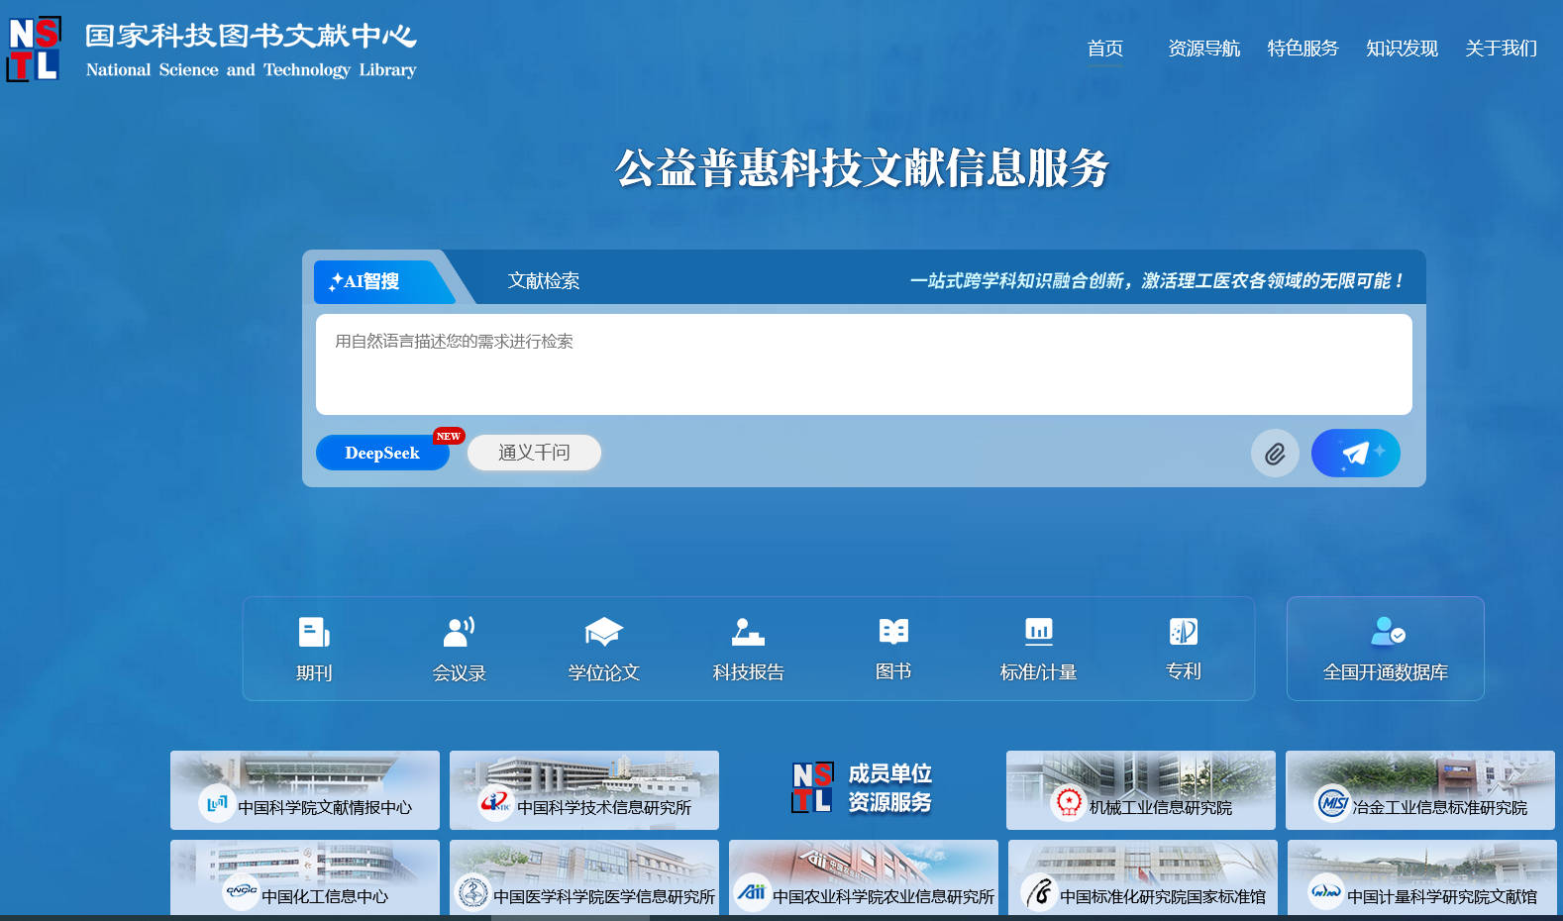Screen dimensions: 1563x921
Task: Open the 中国医学科学院医学信息研究所 card
Action: pyautogui.click(x=584, y=878)
